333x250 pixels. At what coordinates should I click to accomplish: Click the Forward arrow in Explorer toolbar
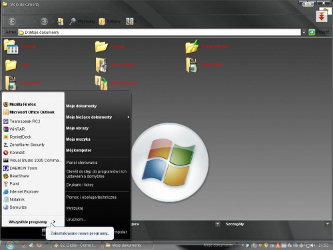[x=44, y=21]
